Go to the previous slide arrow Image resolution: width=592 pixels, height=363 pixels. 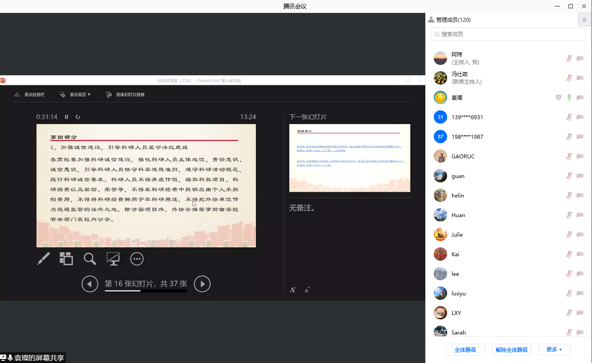tap(90, 284)
